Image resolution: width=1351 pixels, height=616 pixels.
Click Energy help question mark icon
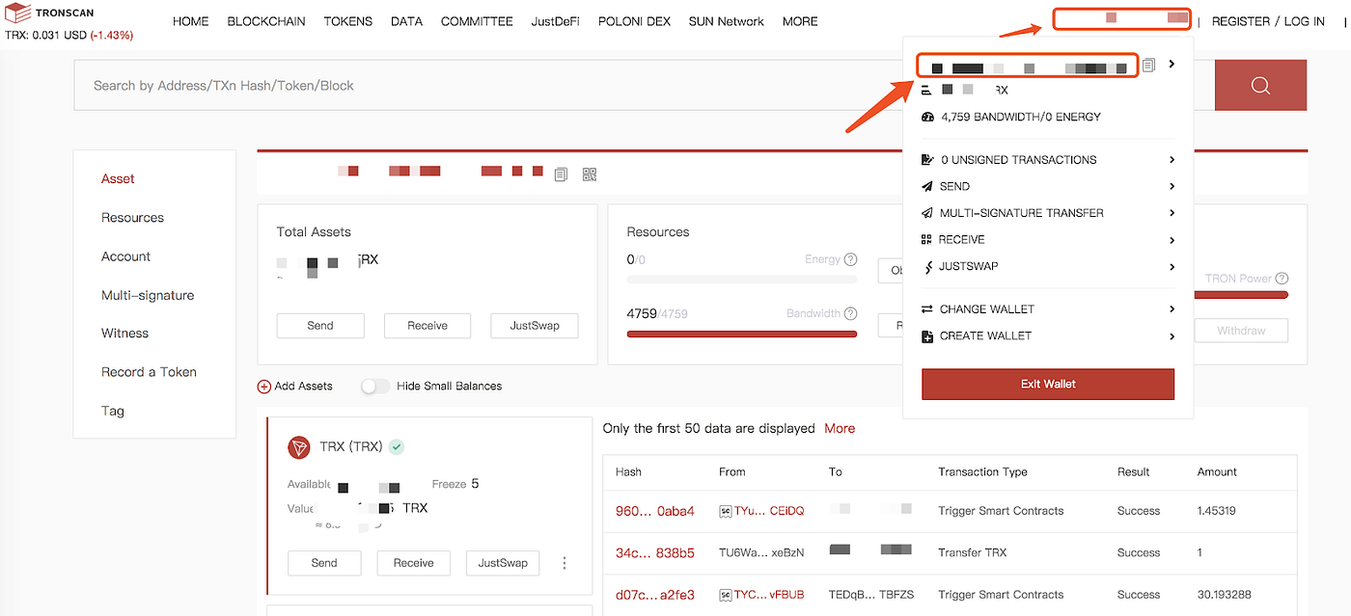[x=850, y=259]
